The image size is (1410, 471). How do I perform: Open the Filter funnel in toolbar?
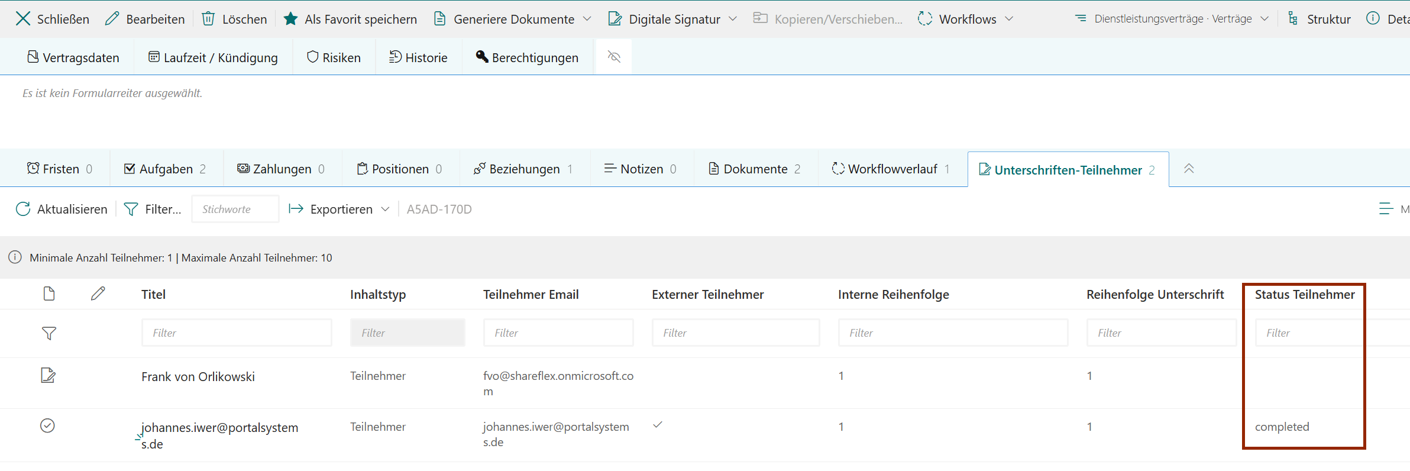pyautogui.click(x=131, y=209)
